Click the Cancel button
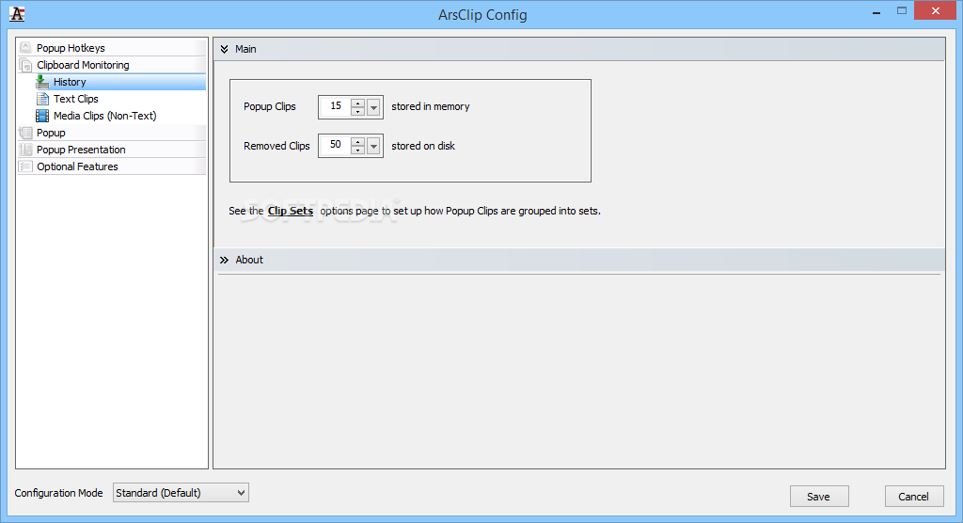963x523 pixels. (x=914, y=497)
